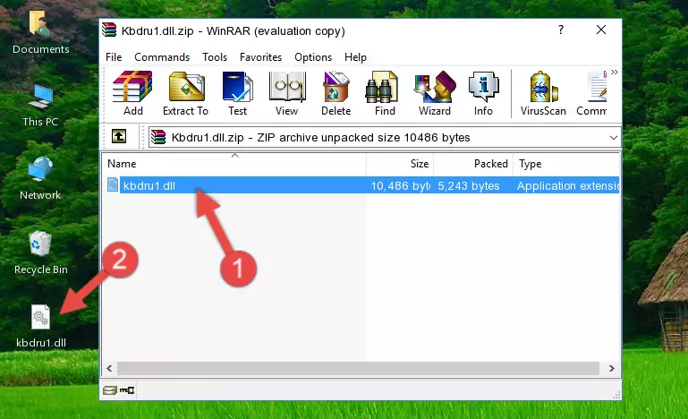
Task: Sort list by Packed column header
Action: coord(473,164)
